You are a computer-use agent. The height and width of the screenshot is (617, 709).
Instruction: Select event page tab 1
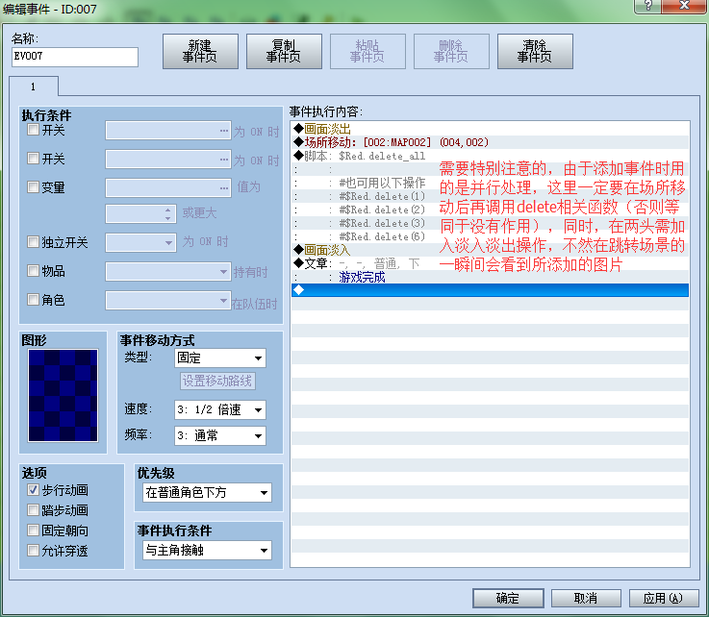[34, 86]
